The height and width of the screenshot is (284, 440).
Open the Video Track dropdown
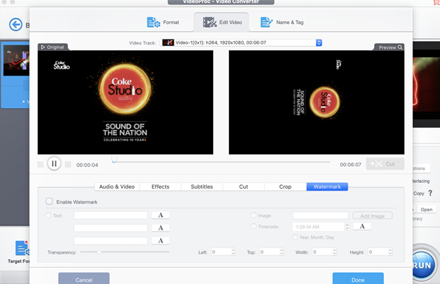click(x=318, y=43)
